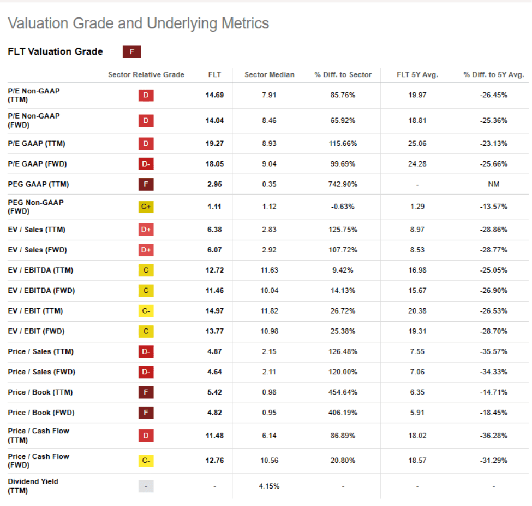Select the "EV / Sales (TTM)" metric label
The image size is (532, 506).
(x=37, y=230)
